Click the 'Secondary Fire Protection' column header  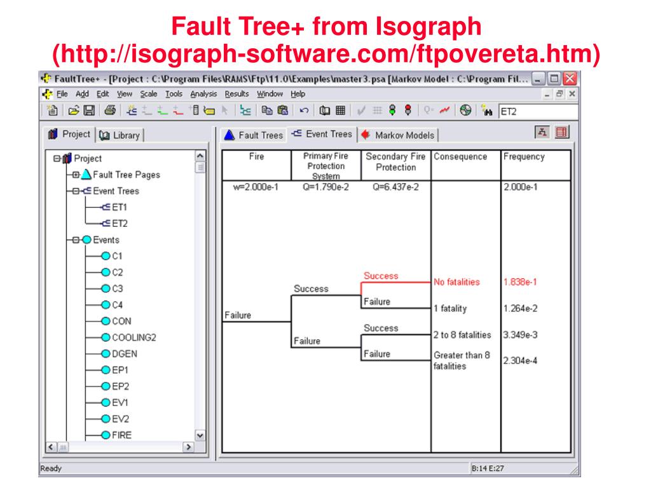[x=395, y=162]
